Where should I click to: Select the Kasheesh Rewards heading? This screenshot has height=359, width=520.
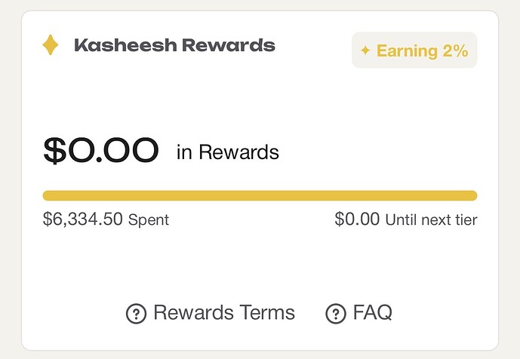click(x=174, y=45)
